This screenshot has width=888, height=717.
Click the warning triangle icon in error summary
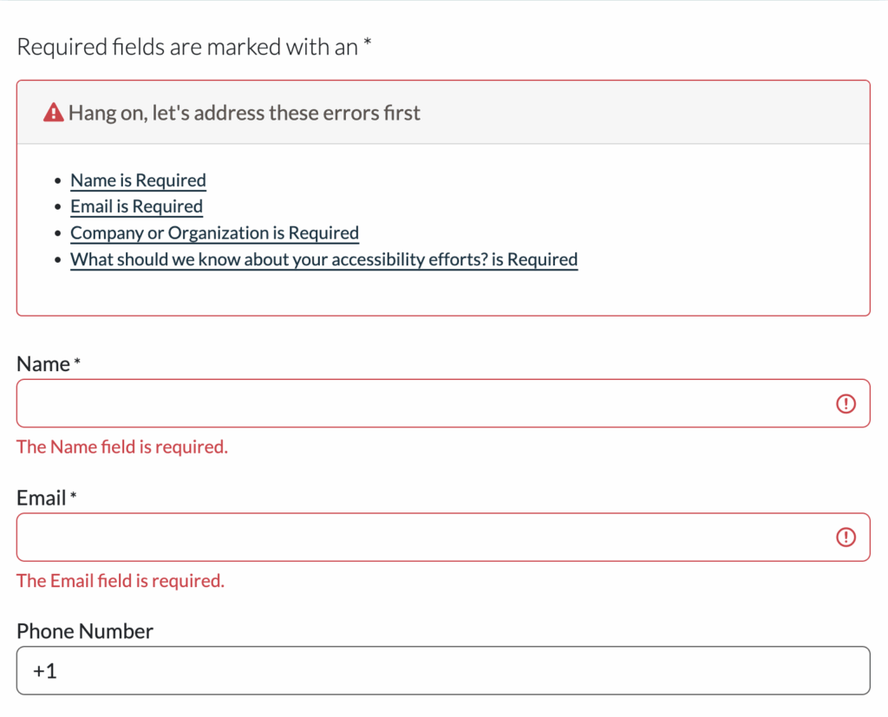(54, 113)
